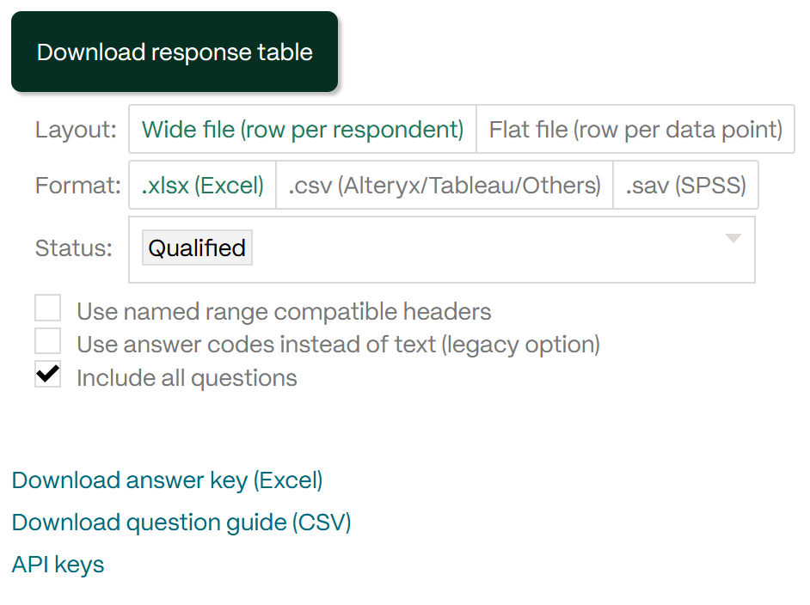
Task: Click the Status: field label
Action: pos(73,248)
